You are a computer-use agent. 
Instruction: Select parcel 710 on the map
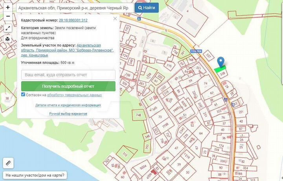pyautogui.click(x=127, y=29)
